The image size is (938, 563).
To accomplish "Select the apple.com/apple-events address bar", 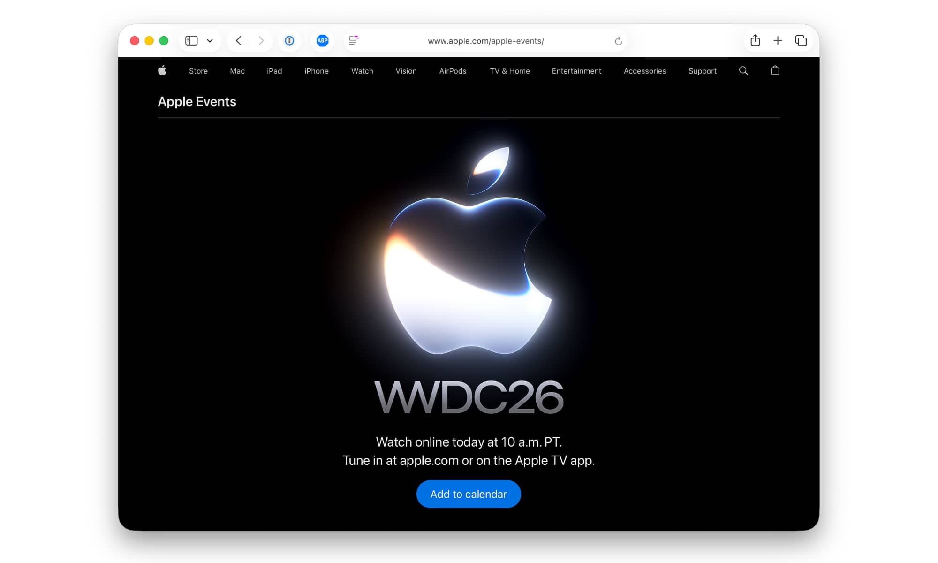I will click(x=486, y=41).
